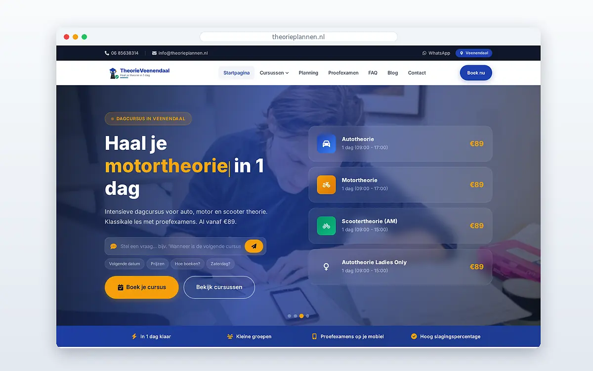Image resolution: width=593 pixels, height=371 pixels.
Task: Click the info@theorieplannen.nl email link
Action: pyautogui.click(x=183, y=53)
